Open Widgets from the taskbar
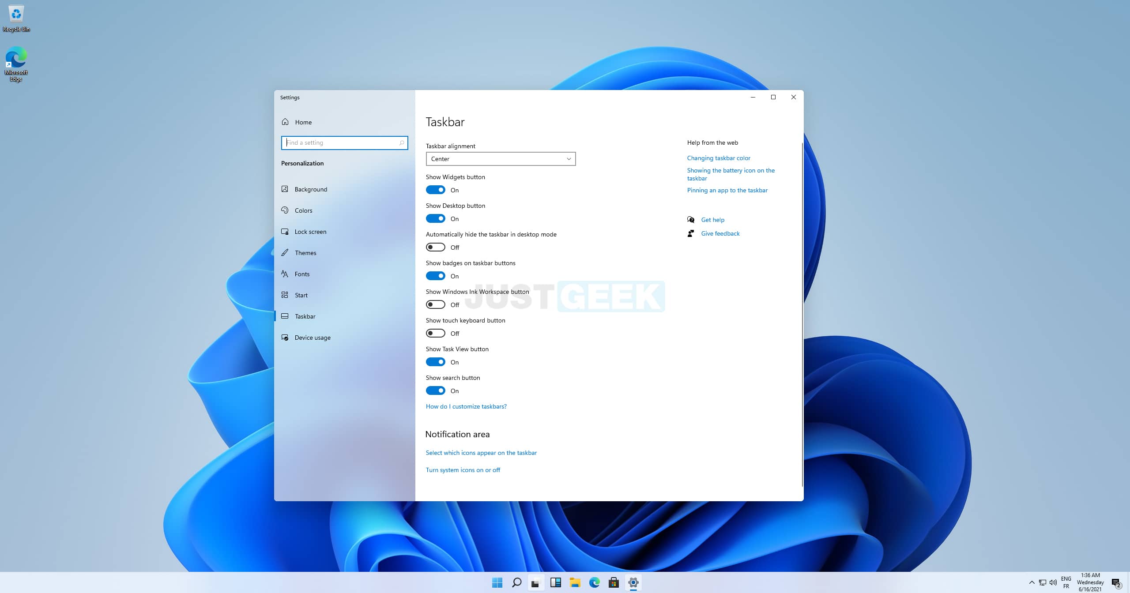 (555, 582)
